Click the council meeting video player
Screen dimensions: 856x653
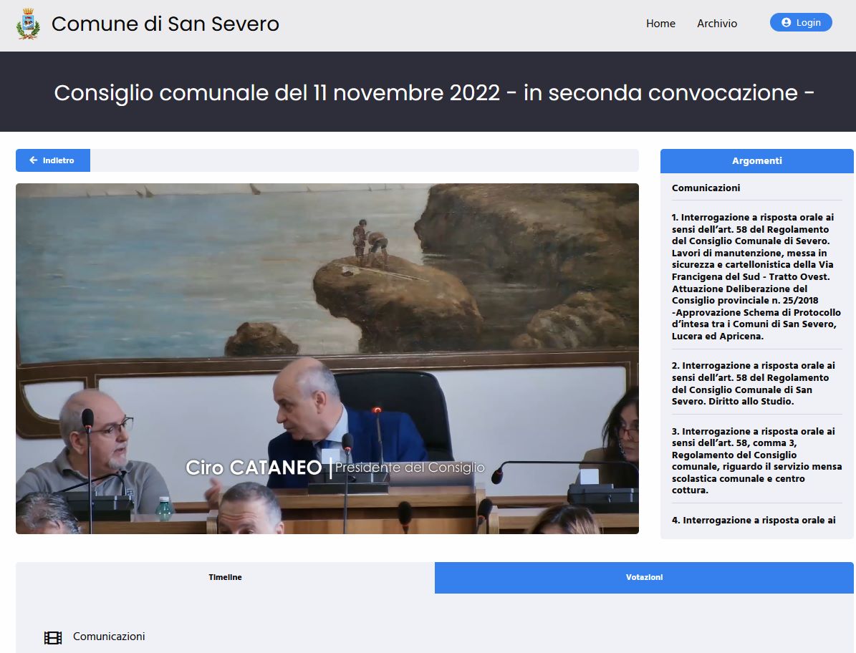tap(327, 359)
